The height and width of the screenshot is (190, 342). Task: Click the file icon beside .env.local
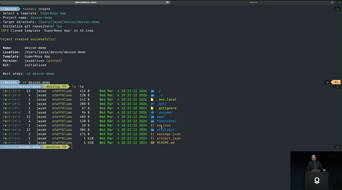[x=152, y=100]
